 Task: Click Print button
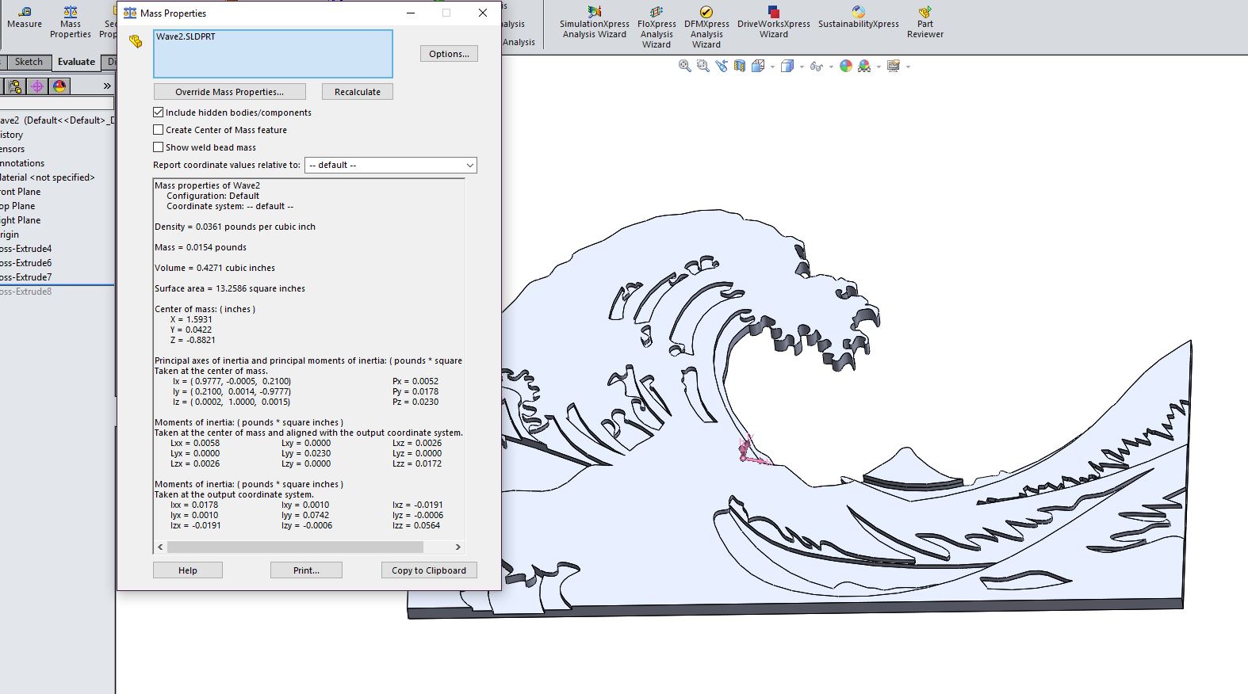click(306, 570)
